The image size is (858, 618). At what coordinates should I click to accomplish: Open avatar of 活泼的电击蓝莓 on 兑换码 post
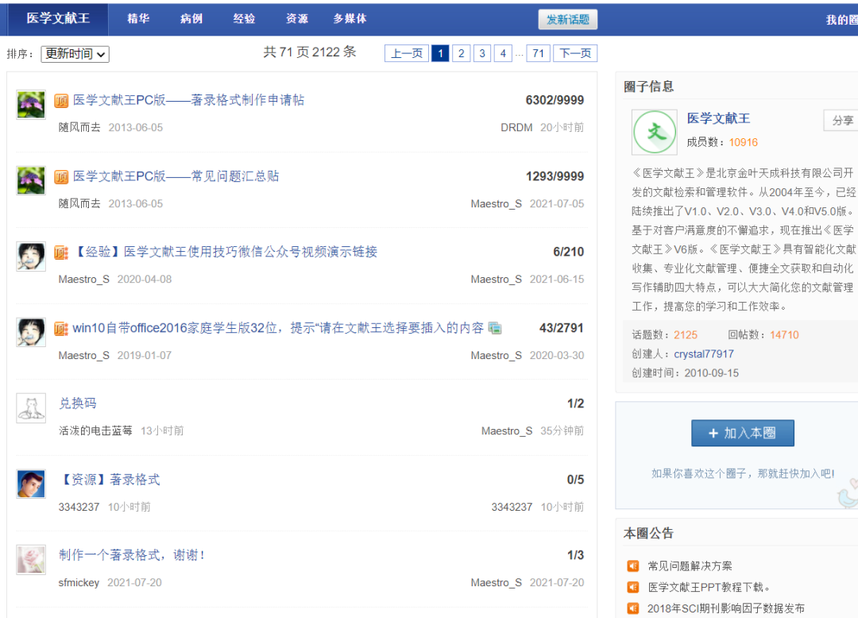pyautogui.click(x=31, y=408)
